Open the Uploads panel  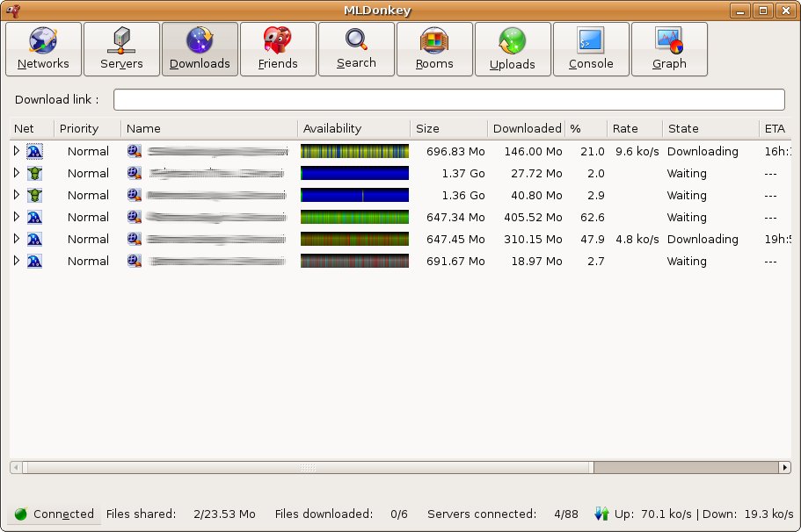click(x=513, y=49)
